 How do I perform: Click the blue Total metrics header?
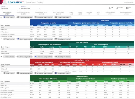[x=105, y=20]
